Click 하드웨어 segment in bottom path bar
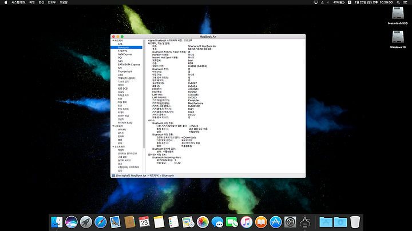Screen dimensions: 412x231 [x=154, y=176]
